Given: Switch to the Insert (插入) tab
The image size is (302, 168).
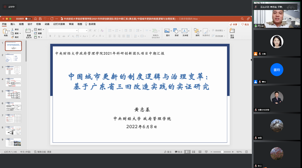Looking at the screenshot, I should [x=13, y=24].
